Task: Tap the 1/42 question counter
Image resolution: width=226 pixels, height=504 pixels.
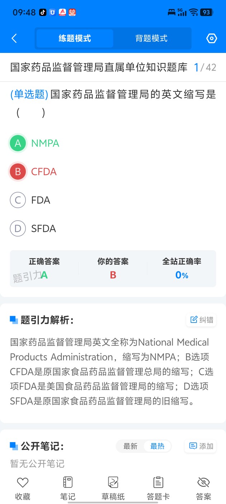Action: (x=205, y=67)
